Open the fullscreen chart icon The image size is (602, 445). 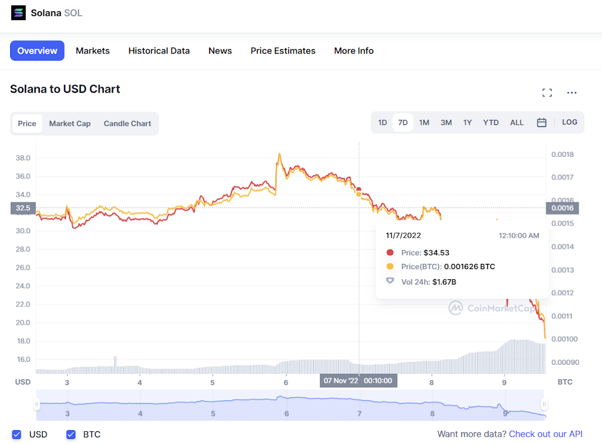(x=547, y=93)
